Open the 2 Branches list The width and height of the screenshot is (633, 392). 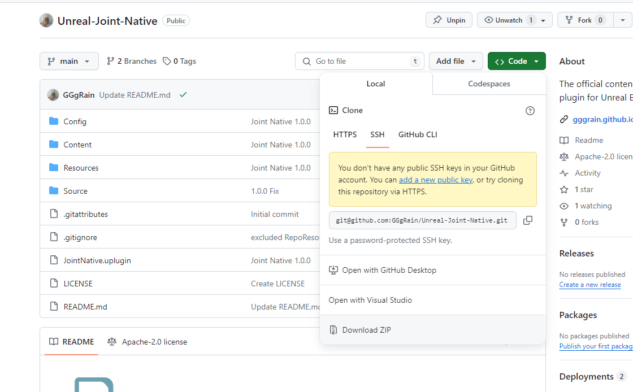pos(132,61)
